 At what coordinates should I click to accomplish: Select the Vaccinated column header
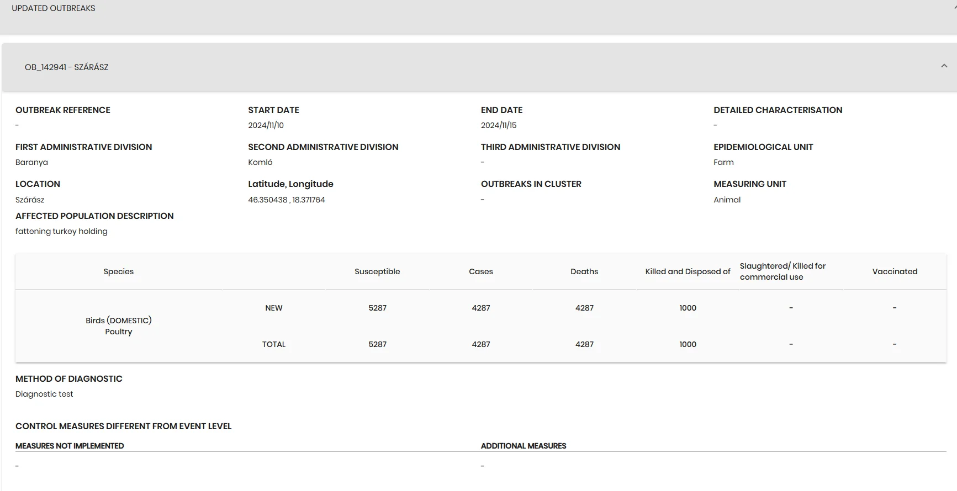click(895, 271)
